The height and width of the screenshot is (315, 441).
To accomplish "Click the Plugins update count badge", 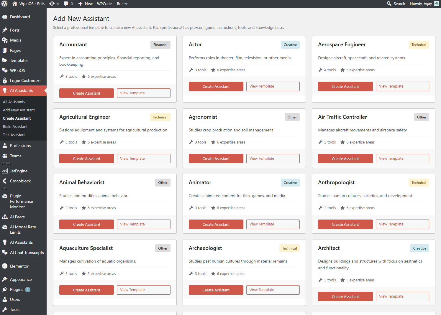I will (x=28, y=289).
